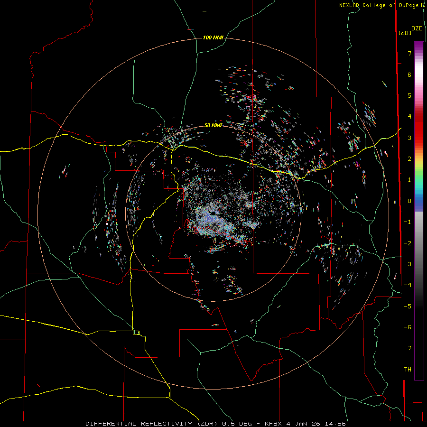
Task: Click the 7 value on the color scale
Action: 409,53
